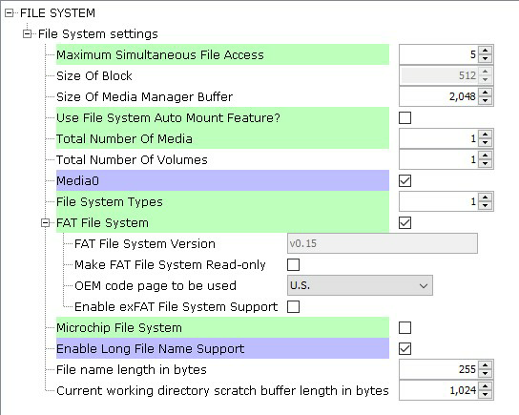This screenshot has width=519, height=415.
Task: Select the Maximum Simultaneous File Access row
Action: (222, 54)
